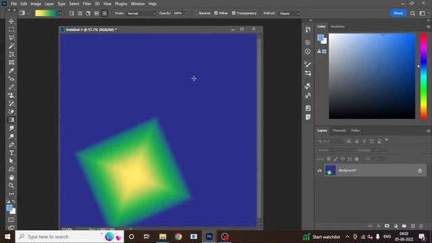The height and width of the screenshot is (243, 432).
Task: Toggle Quick Mask mode icon
Action: click(11, 220)
